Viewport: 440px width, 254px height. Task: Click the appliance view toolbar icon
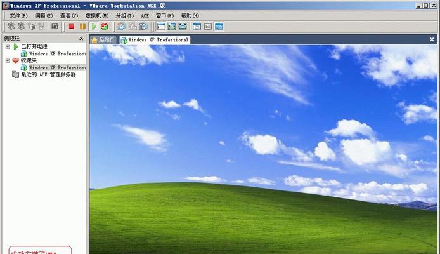208,27
